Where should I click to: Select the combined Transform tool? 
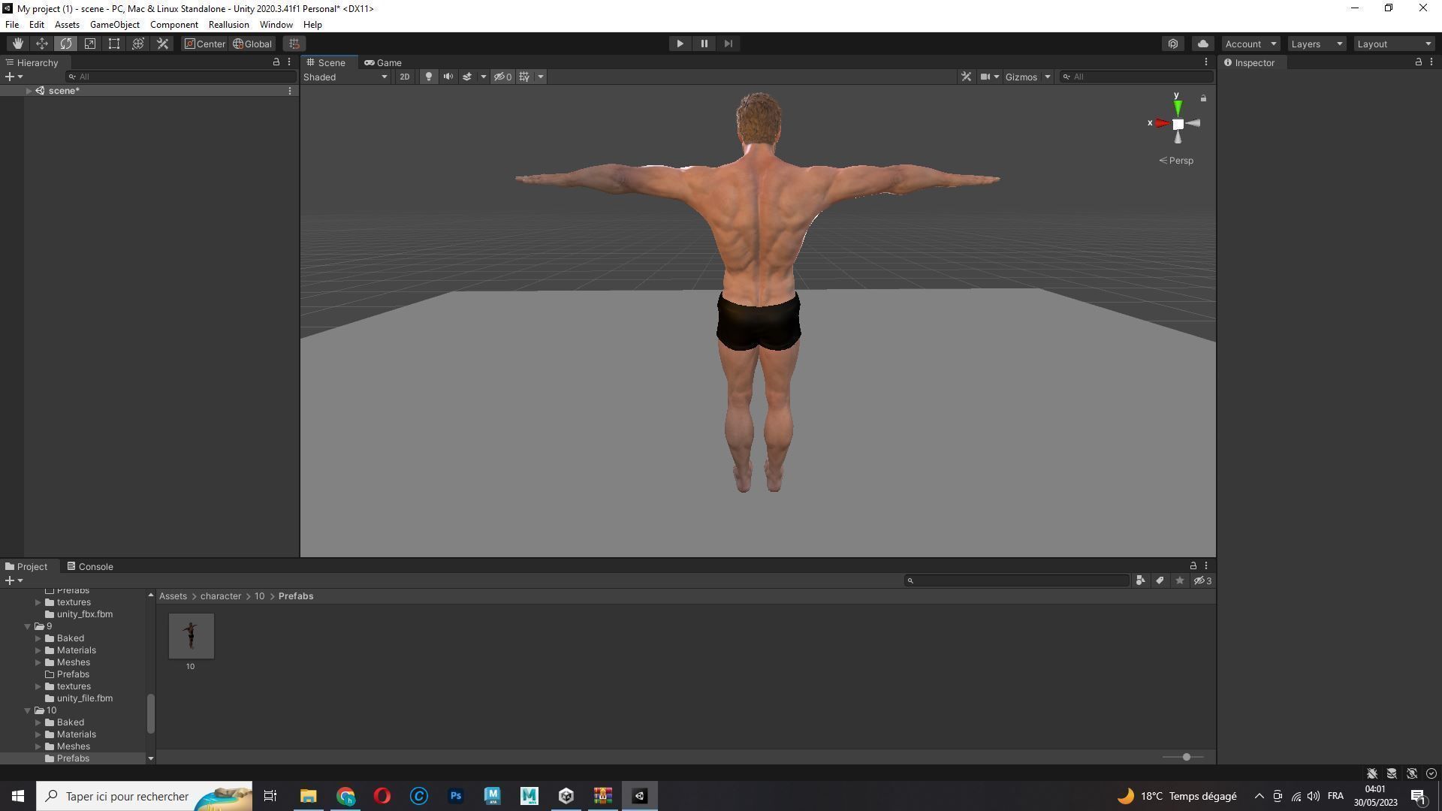click(138, 44)
